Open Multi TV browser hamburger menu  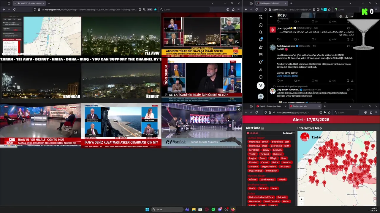238,9
